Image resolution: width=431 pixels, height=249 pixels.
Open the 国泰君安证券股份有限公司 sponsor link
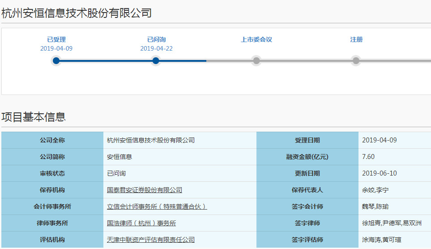coord(144,190)
